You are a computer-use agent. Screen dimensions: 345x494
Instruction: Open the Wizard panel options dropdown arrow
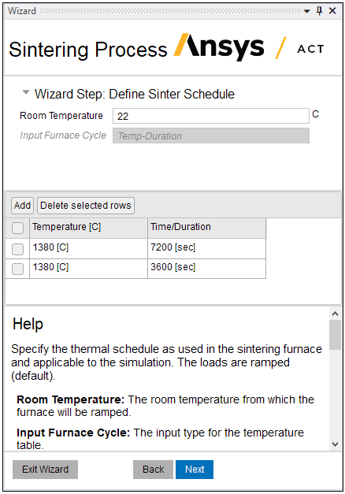tap(306, 11)
